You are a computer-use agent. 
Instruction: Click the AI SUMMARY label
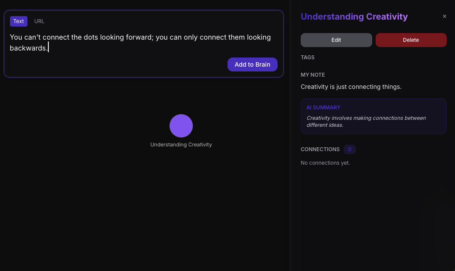pos(323,108)
